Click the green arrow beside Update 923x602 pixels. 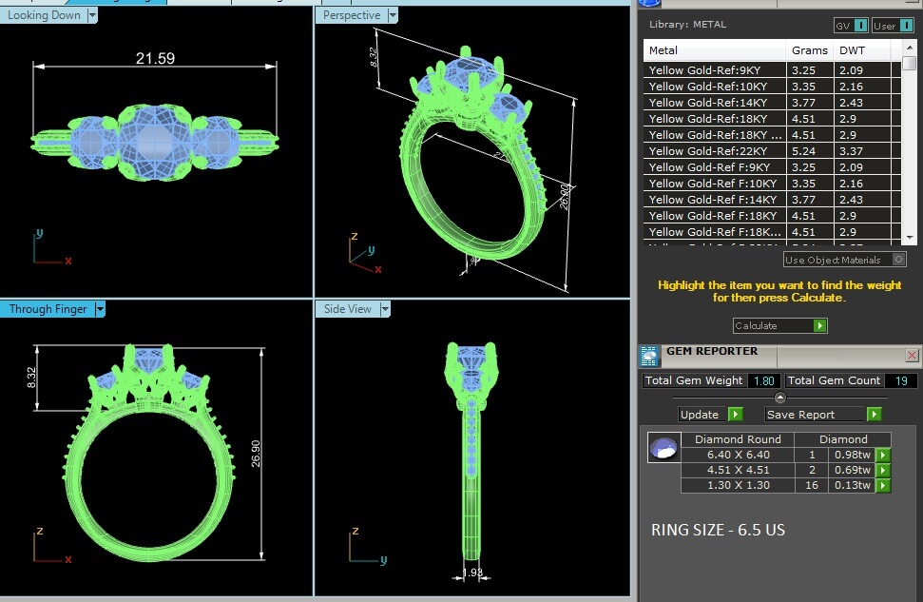(735, 415)
